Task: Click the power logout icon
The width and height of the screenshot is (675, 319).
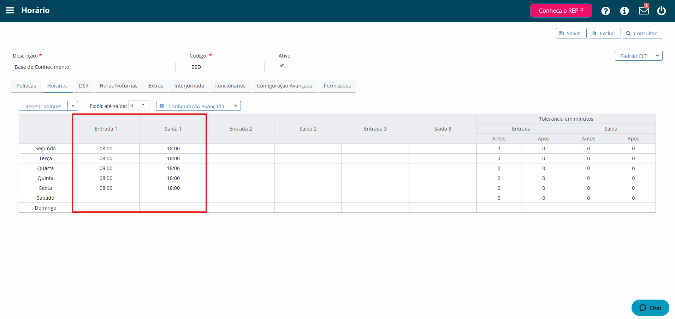Action: click(x=662, y=11)
